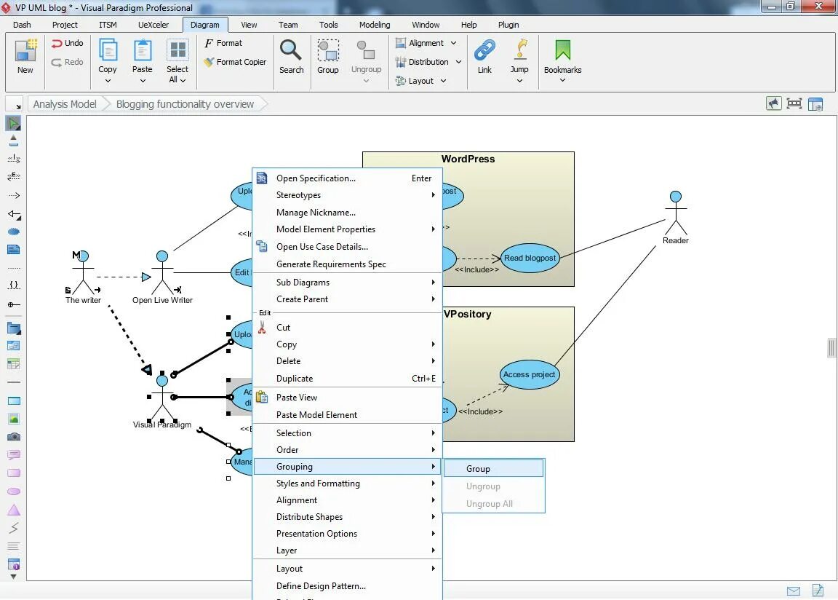The image size is (838, 600).
Task: Open the ITSM tab
Action: (108, 25)
